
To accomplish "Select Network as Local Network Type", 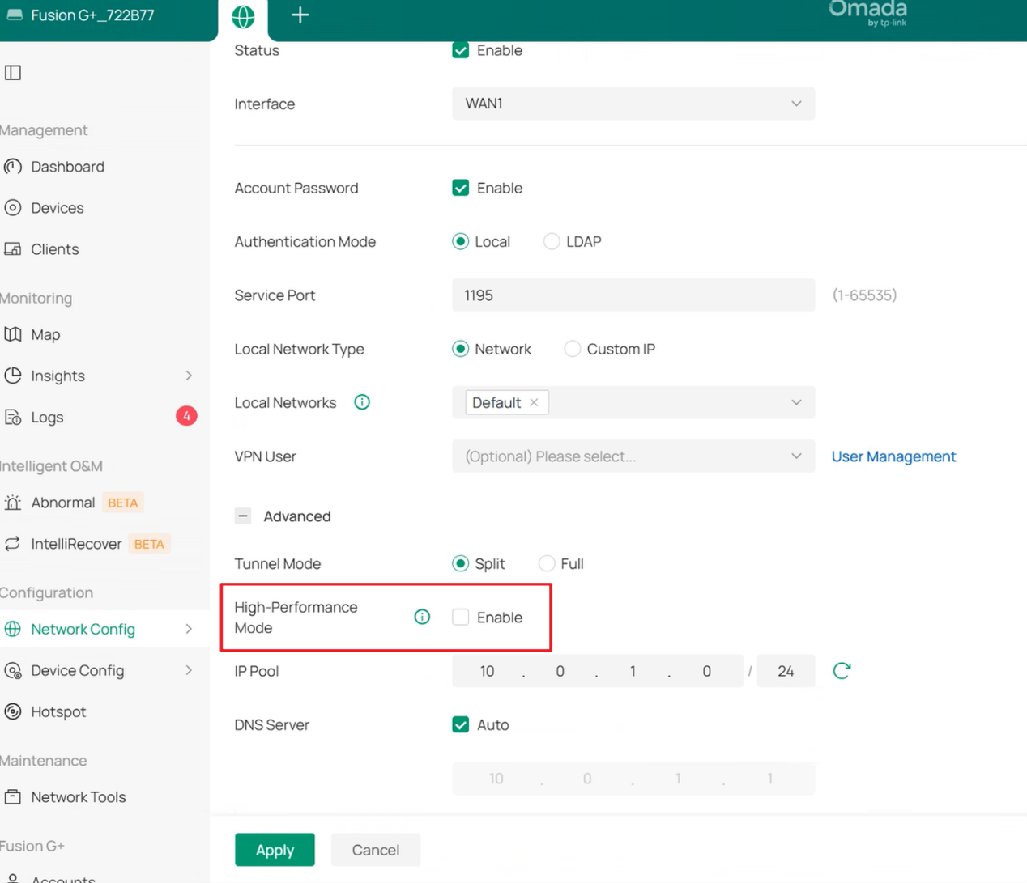I will tap(461, 349).
